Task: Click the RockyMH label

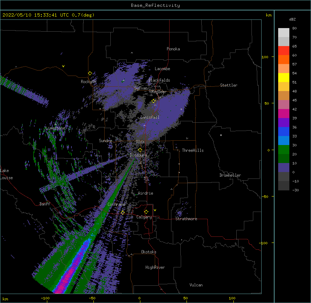Action: [x=88, y=82]
